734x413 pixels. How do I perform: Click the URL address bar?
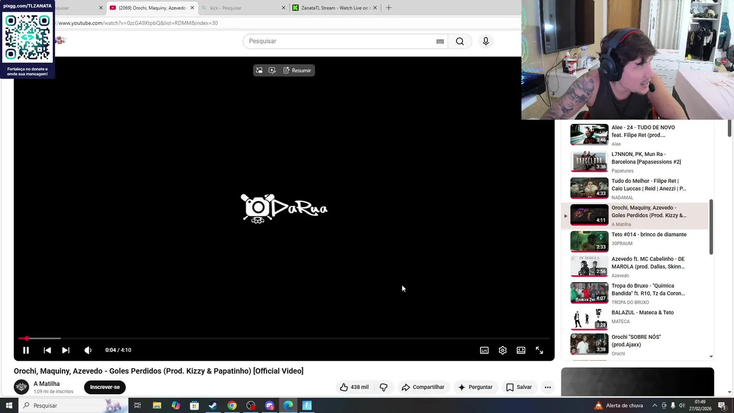pyautogui.click(x=287, y=23)
